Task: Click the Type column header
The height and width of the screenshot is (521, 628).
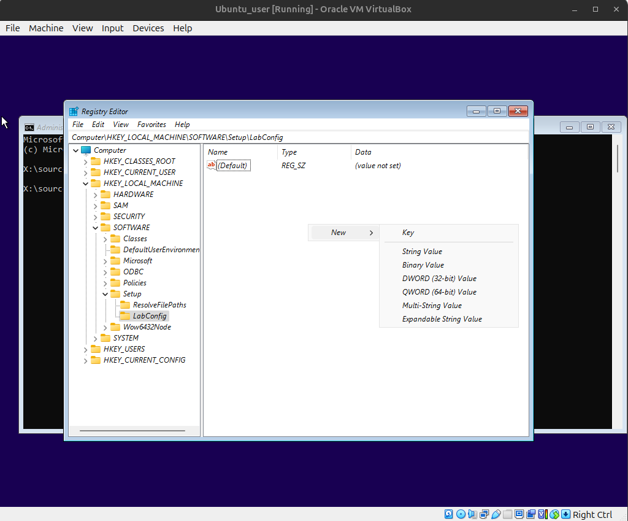Action: point(314,152)
